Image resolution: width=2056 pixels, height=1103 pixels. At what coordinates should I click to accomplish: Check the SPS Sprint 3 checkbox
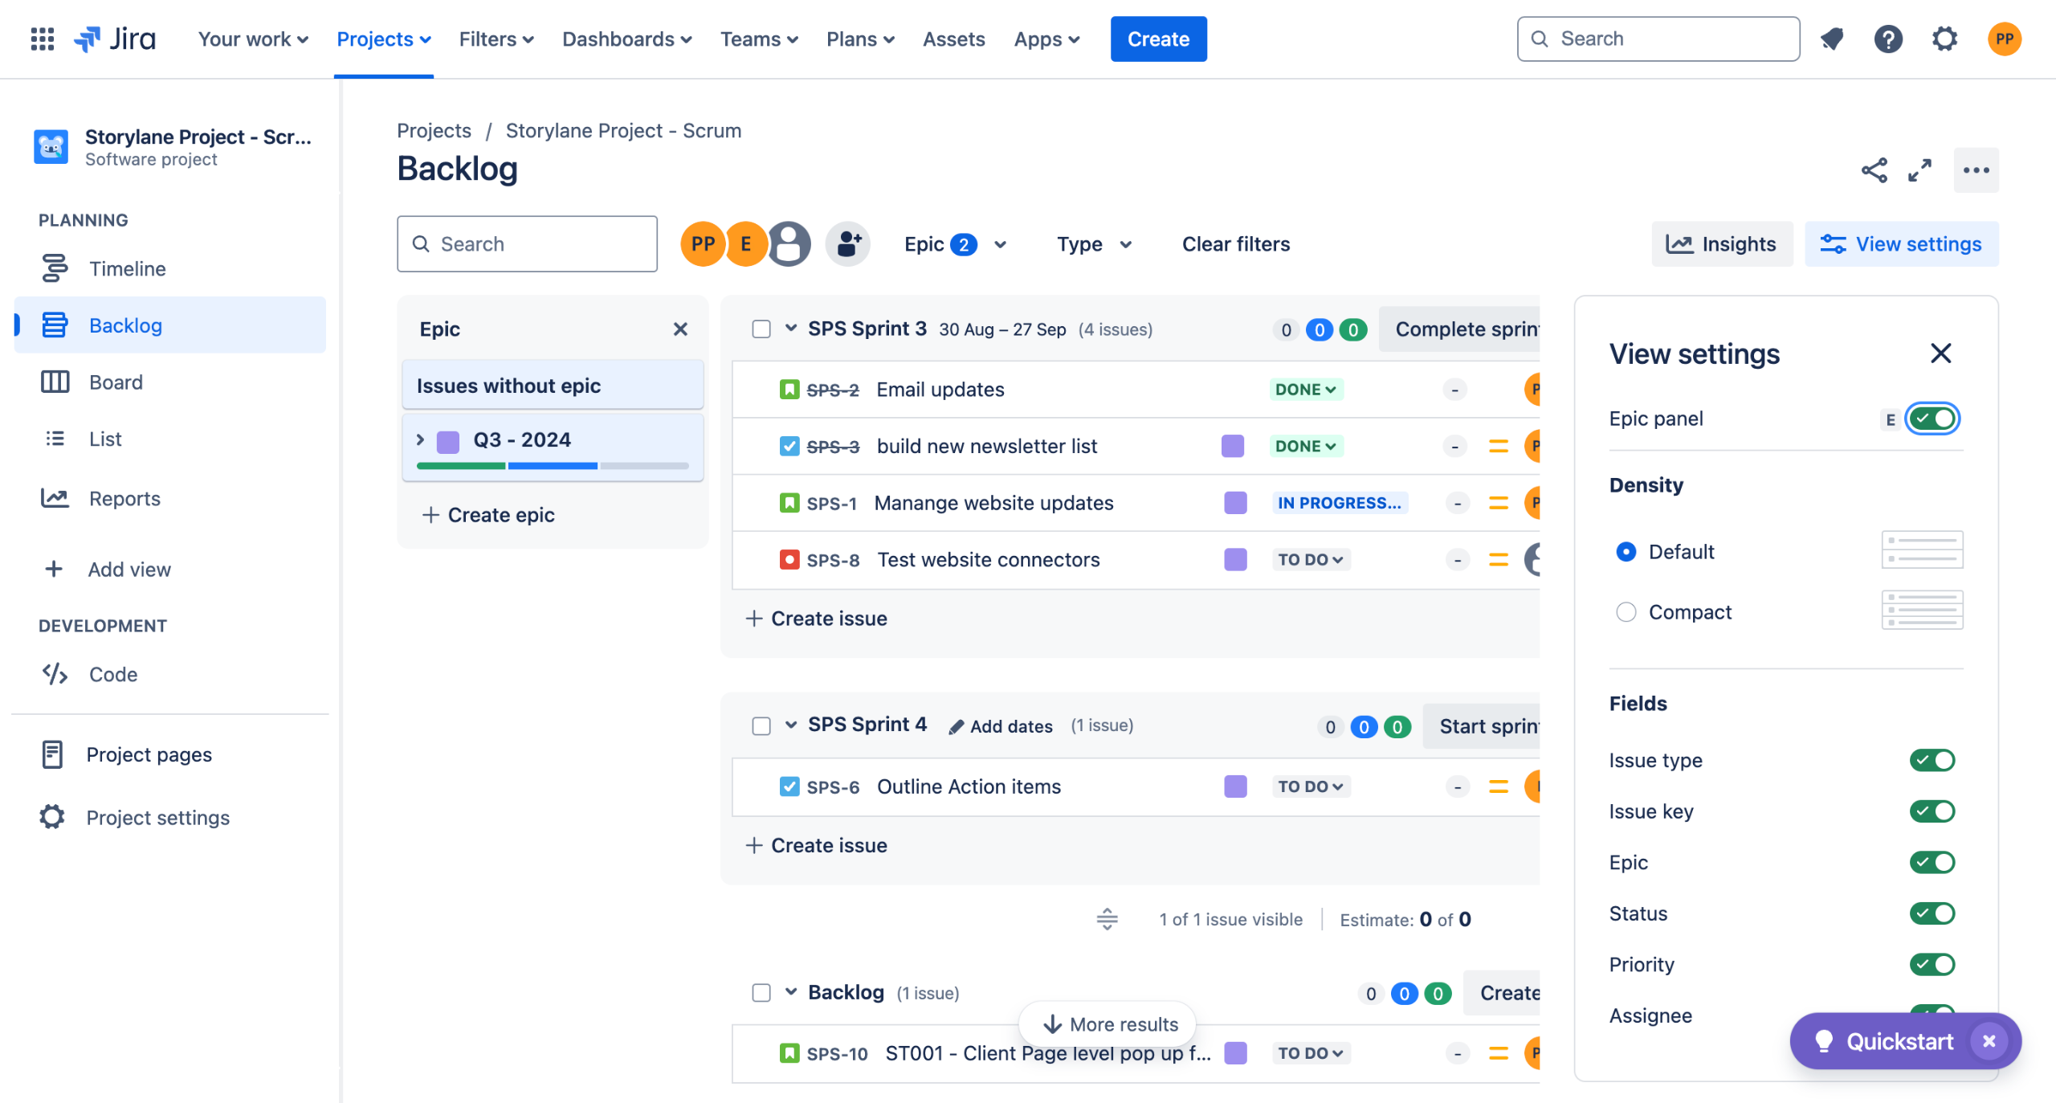coord(761,329)
